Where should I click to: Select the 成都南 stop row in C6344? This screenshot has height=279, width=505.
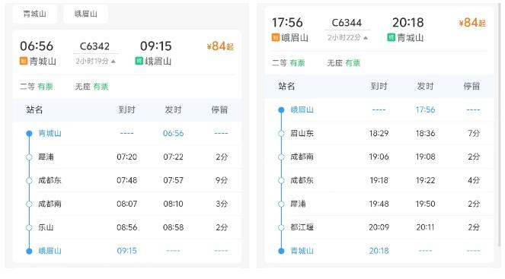pyautogui.click(x=379, y=157)
